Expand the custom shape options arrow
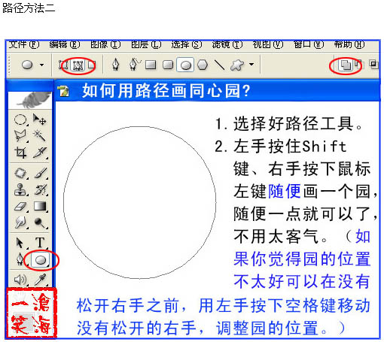 (251, 65)
